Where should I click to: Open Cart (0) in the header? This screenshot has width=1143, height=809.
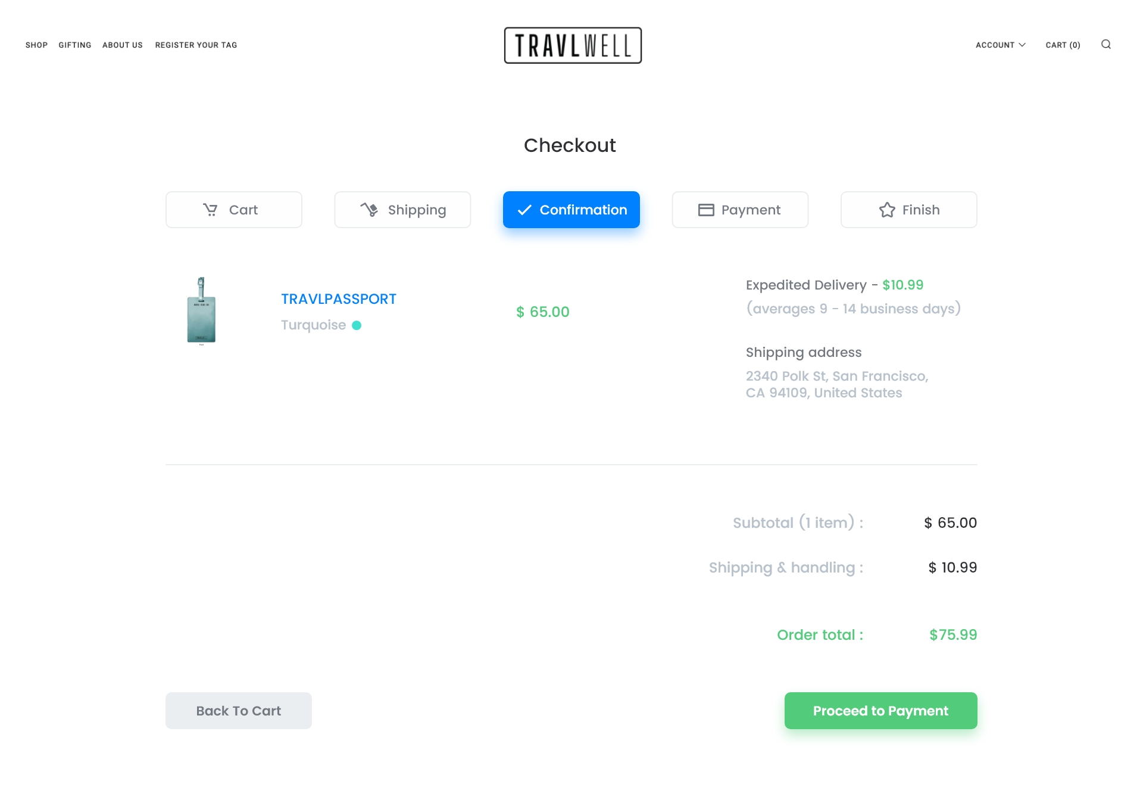pyautogui.click(x=1063, y=45)
